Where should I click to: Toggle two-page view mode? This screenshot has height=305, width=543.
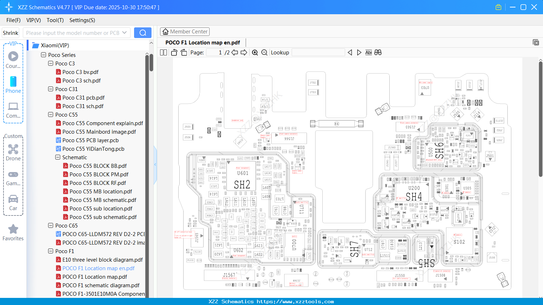pyautogui.click(x=163, y=52)
